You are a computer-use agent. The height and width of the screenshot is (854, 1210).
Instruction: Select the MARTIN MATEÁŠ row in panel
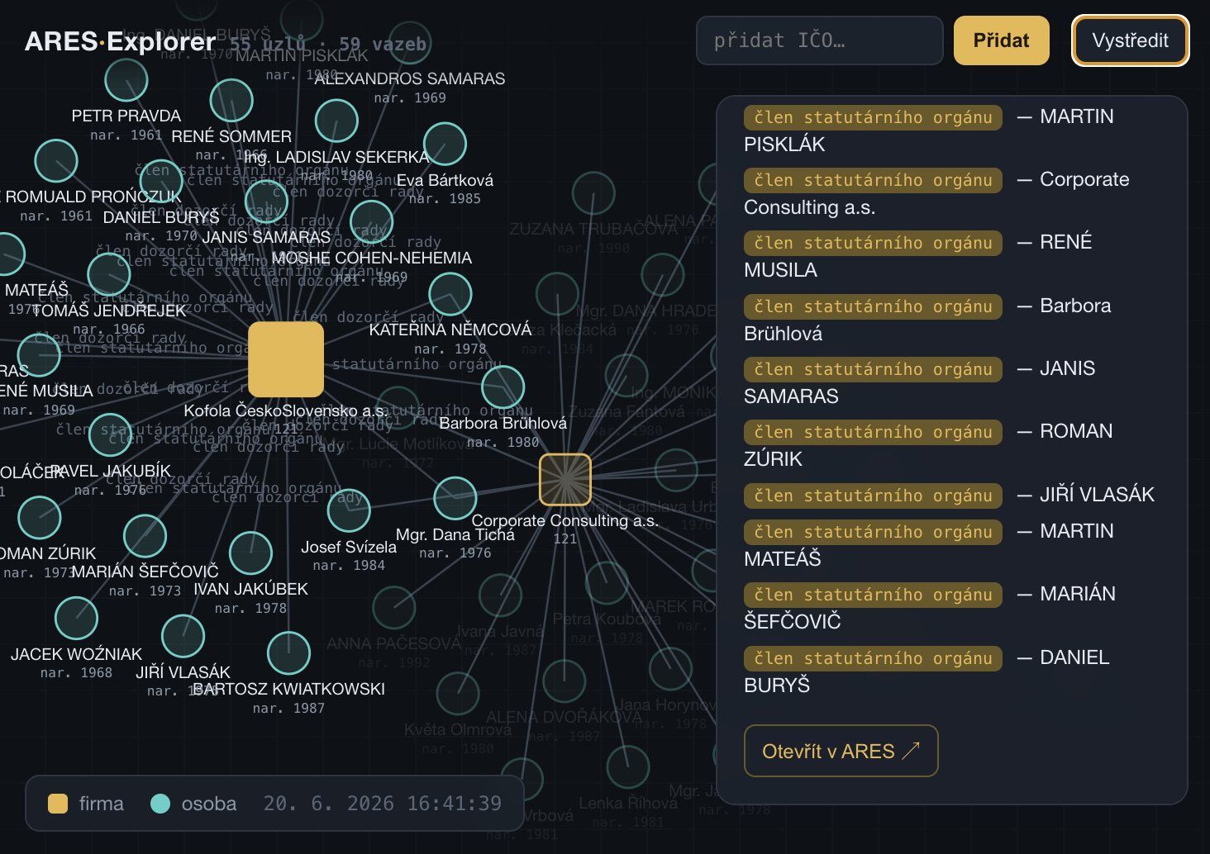pyautogui.click(x=952, y=545)
